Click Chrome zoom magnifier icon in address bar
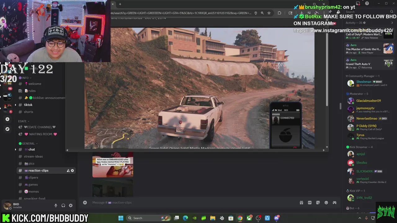Screen dimensions: 397x223 pyautogui.click(x=262, y=13)
